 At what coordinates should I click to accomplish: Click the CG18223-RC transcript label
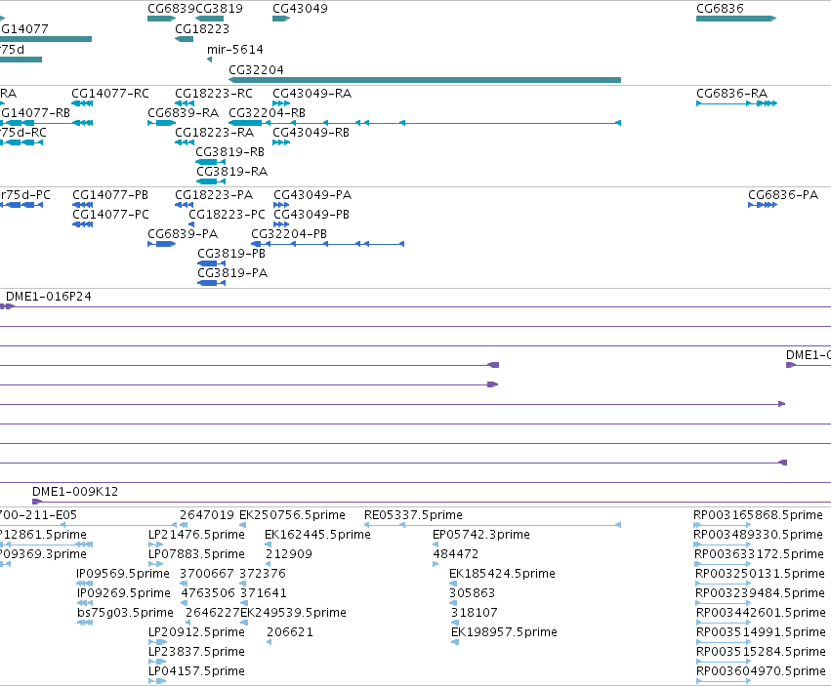pos(214,94)
